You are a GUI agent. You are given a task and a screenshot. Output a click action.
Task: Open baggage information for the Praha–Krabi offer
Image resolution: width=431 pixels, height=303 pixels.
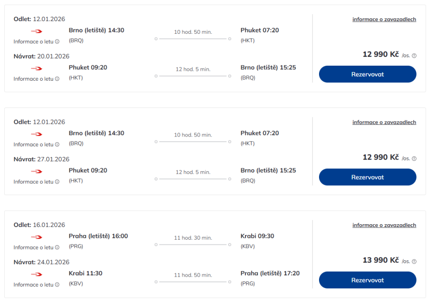384,225
